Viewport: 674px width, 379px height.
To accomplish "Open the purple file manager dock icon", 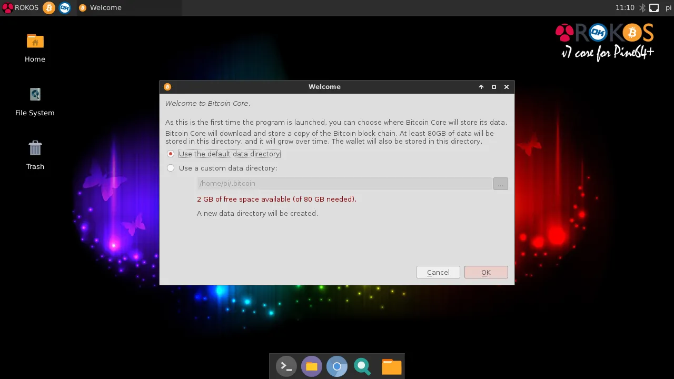I will (312, 366).
